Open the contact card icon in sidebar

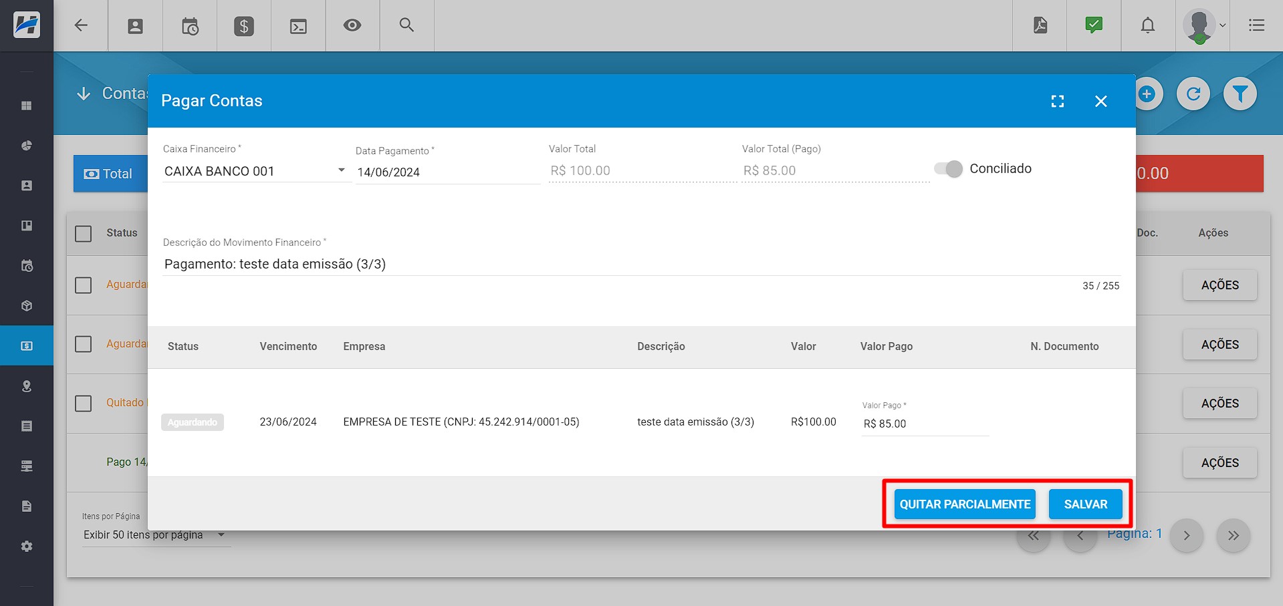pyautogui.click(x=27, y=186)
